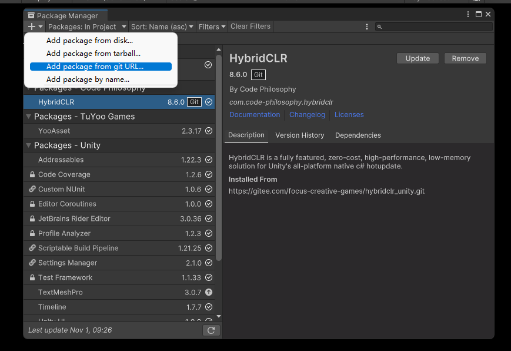Click the checkmark icon on the Test Framework row
The width and height of the screenshot is (511, 351).
click(209, 277)
